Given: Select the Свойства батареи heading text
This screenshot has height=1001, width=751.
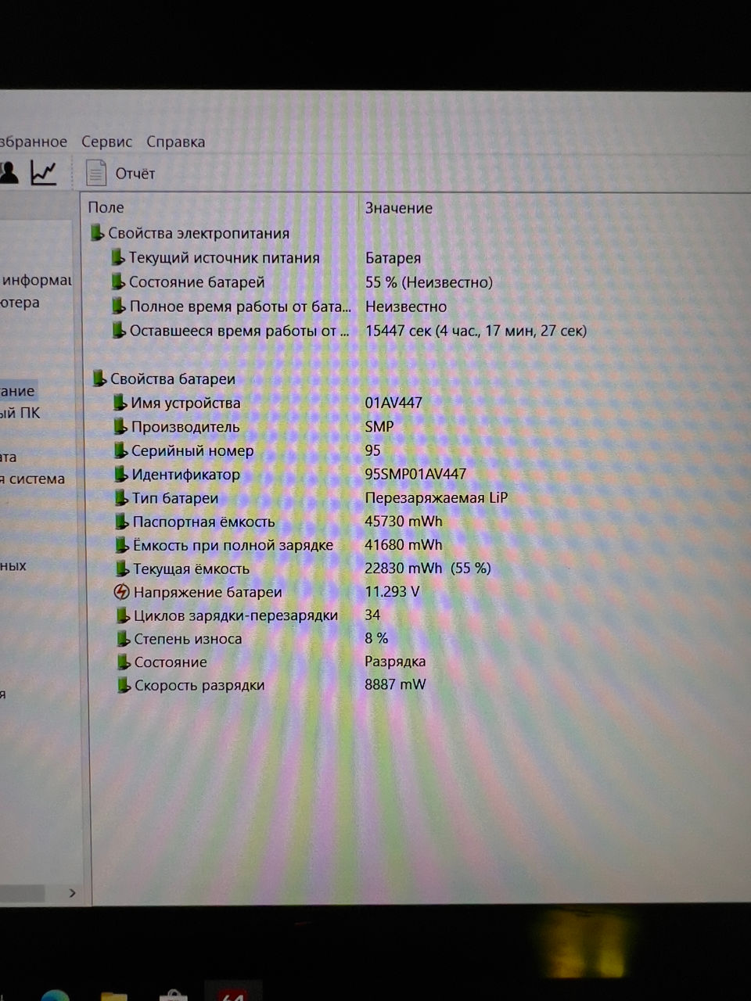Looking at the screenshot, I should point(173,379).
